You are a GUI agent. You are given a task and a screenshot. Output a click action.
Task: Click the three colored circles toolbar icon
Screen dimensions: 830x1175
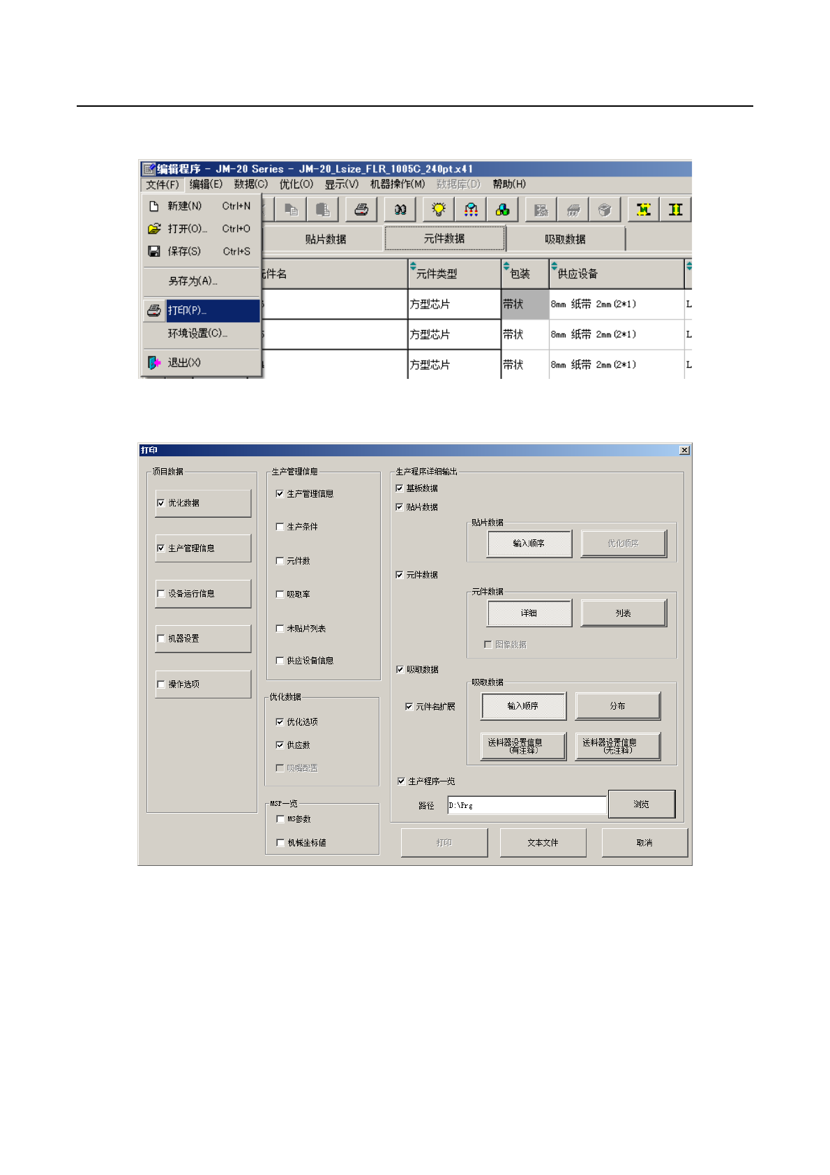pyautogui.click(x=502, y=209)
